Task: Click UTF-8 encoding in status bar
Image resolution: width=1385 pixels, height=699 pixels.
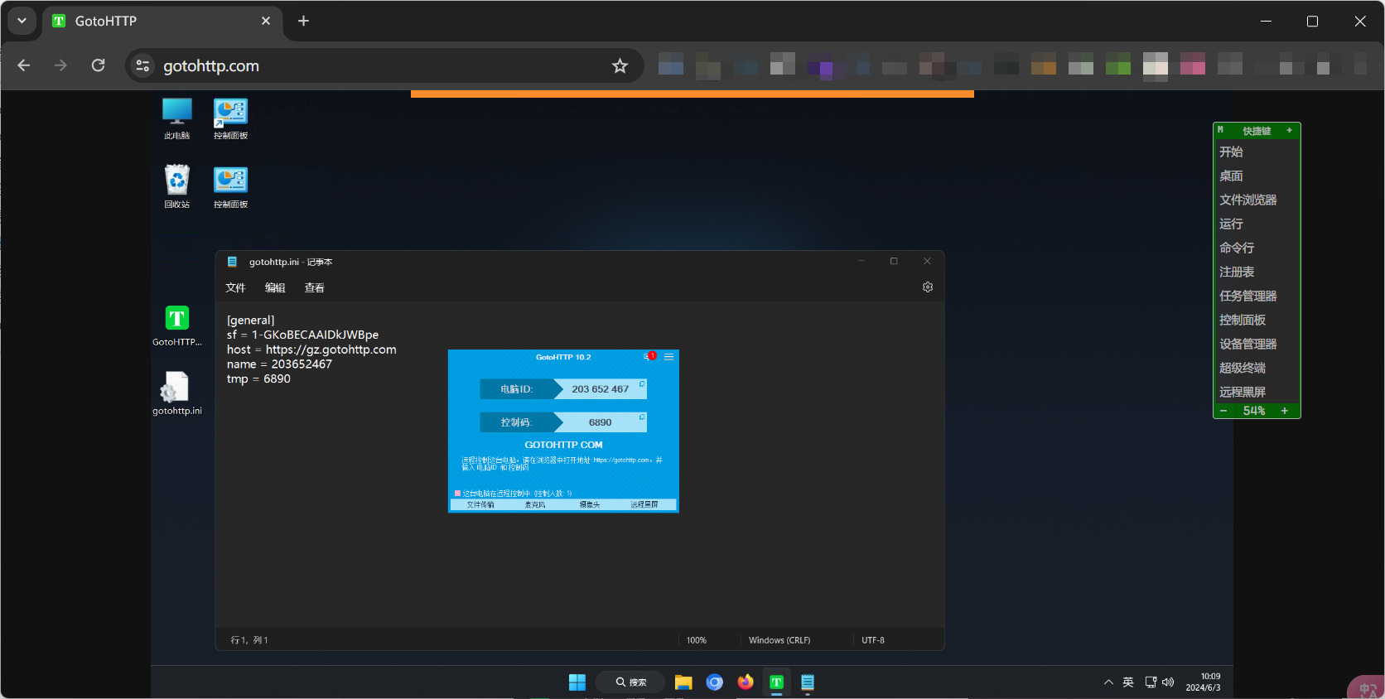Action: pyautogui.click(x=873, y=640)
